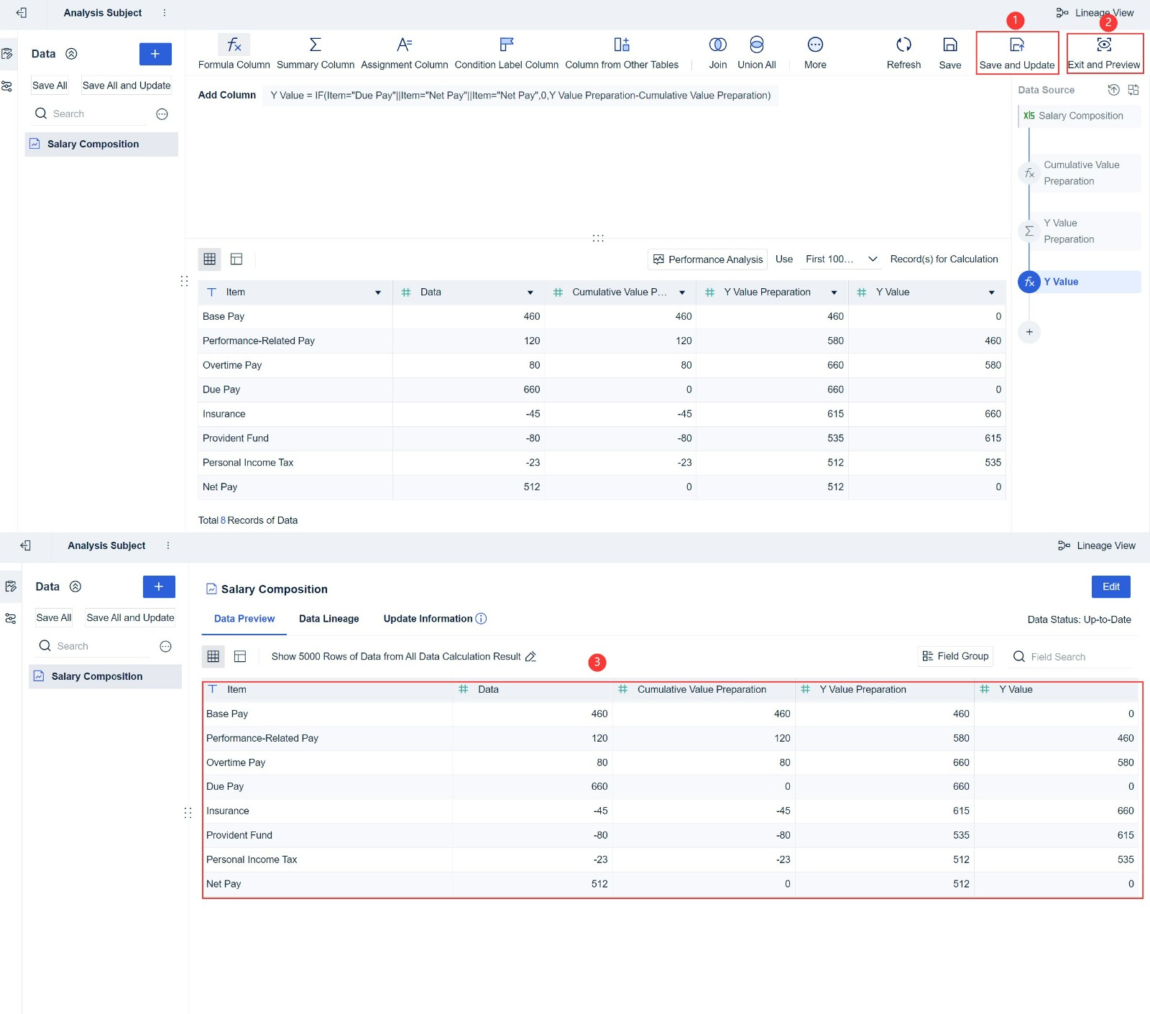Image resolution: width=1150 pixels, height=1014 pixels.
Task: Select the Assignment Column tool
Action: (404, 52)
